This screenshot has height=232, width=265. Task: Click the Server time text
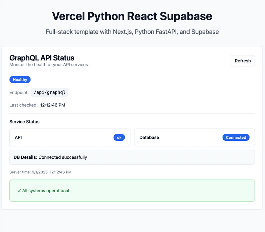pos(40,172)
